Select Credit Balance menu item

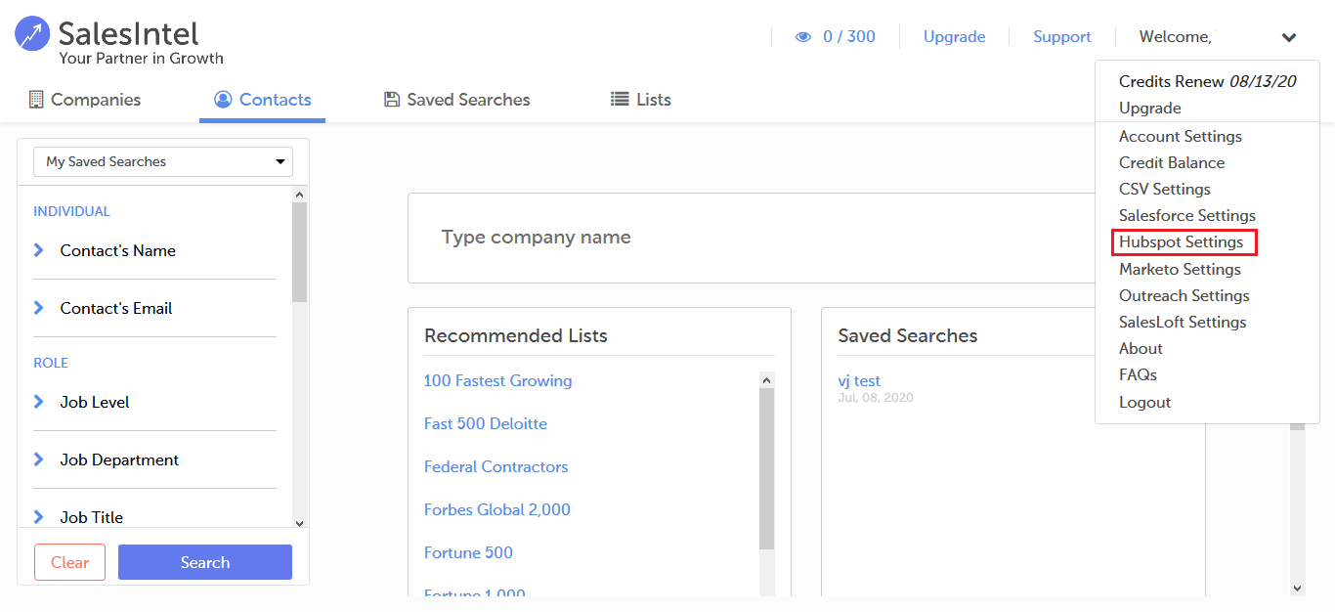point(1172,163)
